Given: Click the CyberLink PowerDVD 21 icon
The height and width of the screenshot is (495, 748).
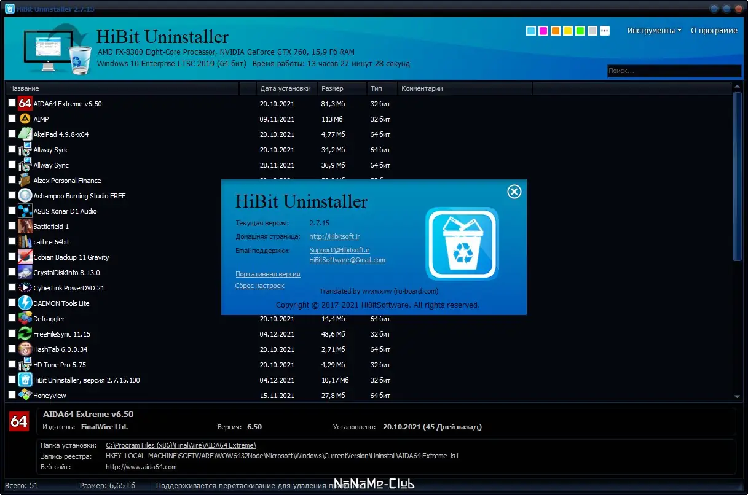Looking at the screenshot, I should click(x=25, y=287).
